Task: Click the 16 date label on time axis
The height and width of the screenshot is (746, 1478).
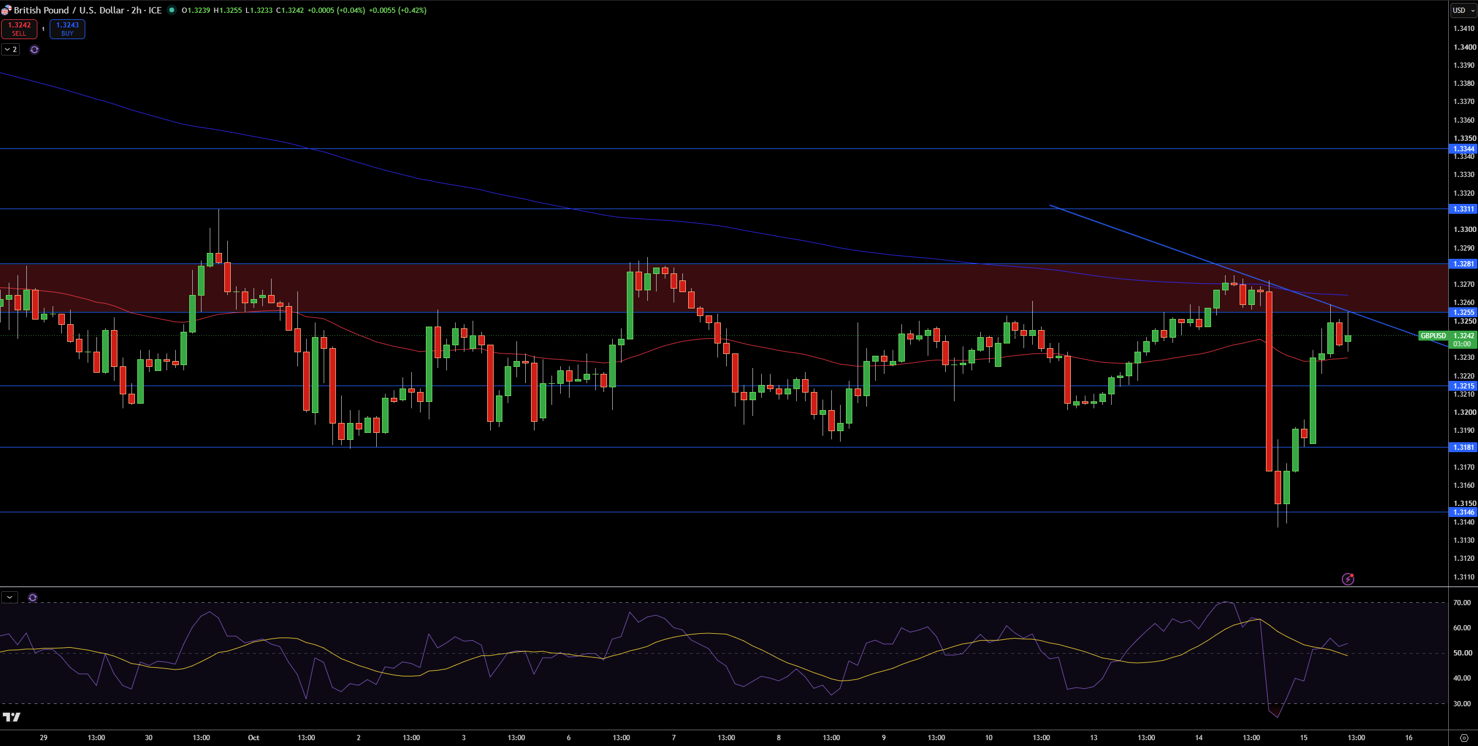Action: (1408, 738)
